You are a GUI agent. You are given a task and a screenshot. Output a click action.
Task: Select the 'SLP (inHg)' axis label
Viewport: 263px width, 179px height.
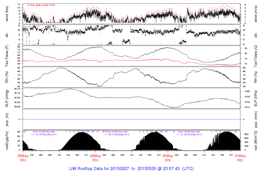7,98
